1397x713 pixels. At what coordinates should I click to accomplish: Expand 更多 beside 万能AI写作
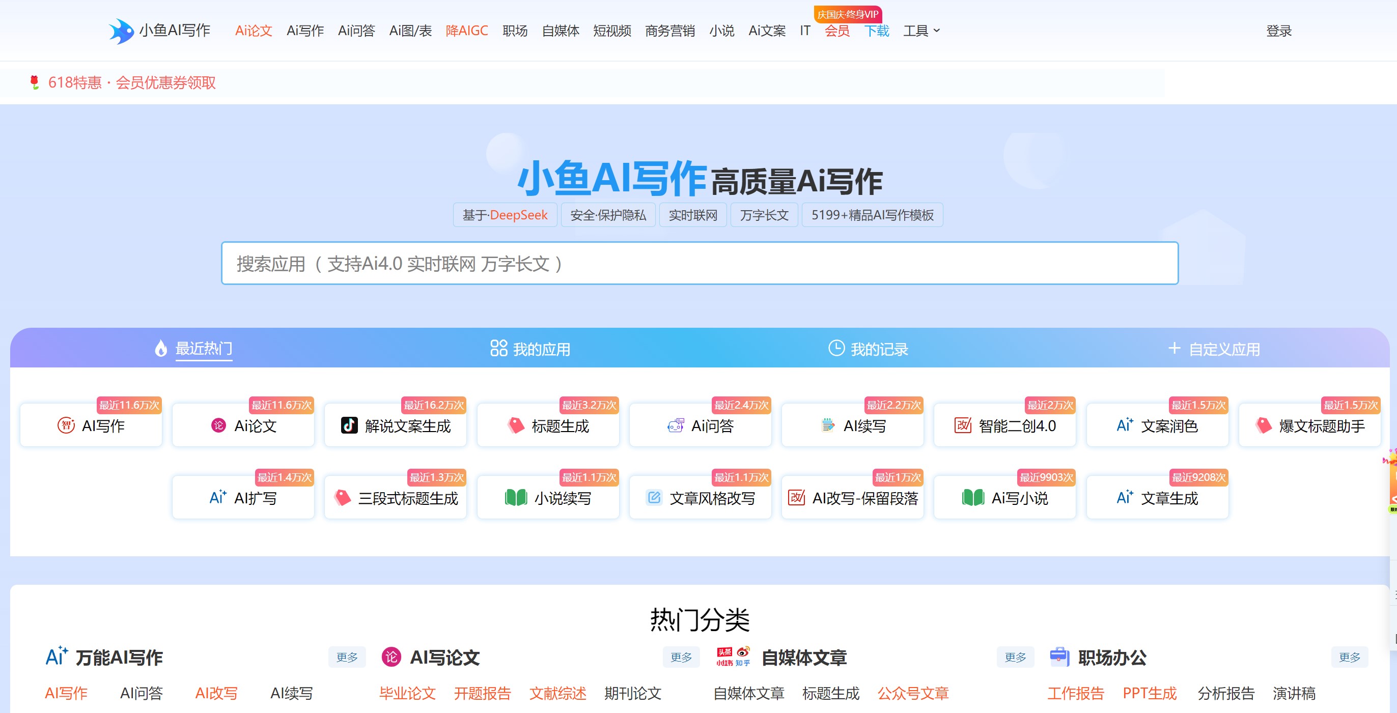pyautogui.click(x=347, y=657)
